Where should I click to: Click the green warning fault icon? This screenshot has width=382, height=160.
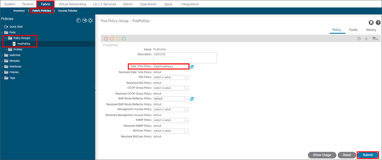click(124, 39)
